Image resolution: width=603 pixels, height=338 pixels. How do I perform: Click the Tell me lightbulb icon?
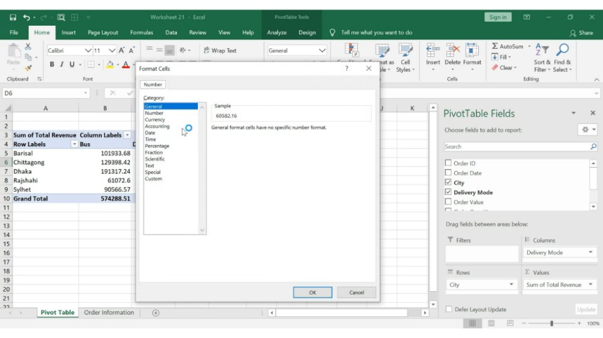pyautogui.click(x=332, y=32)
